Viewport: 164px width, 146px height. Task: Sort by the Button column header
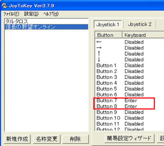click(x=109, y=35)
